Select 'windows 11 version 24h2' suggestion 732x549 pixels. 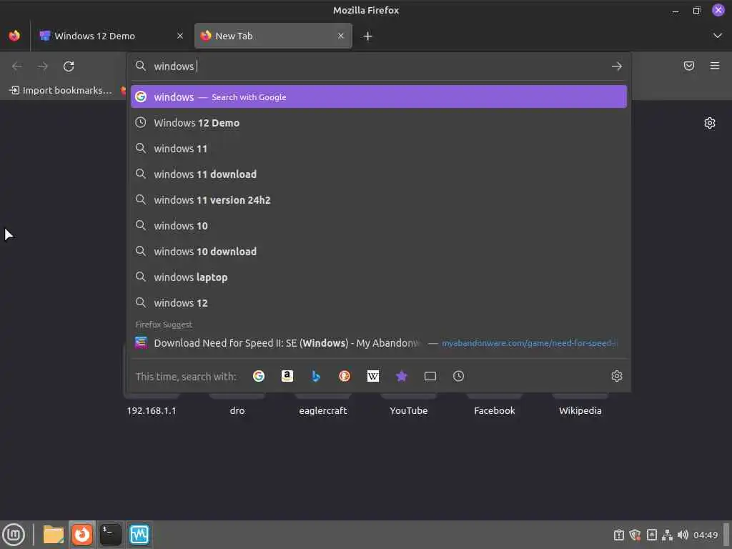pyautogui.click(x=379, y=200)
